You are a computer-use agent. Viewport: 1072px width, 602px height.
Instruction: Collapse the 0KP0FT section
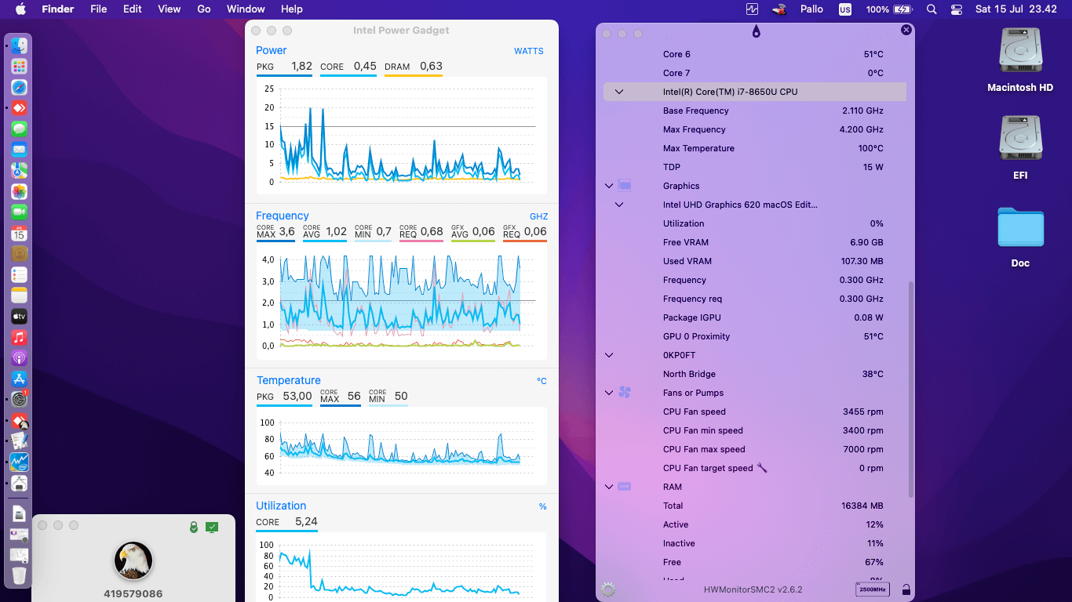(609, 355)
